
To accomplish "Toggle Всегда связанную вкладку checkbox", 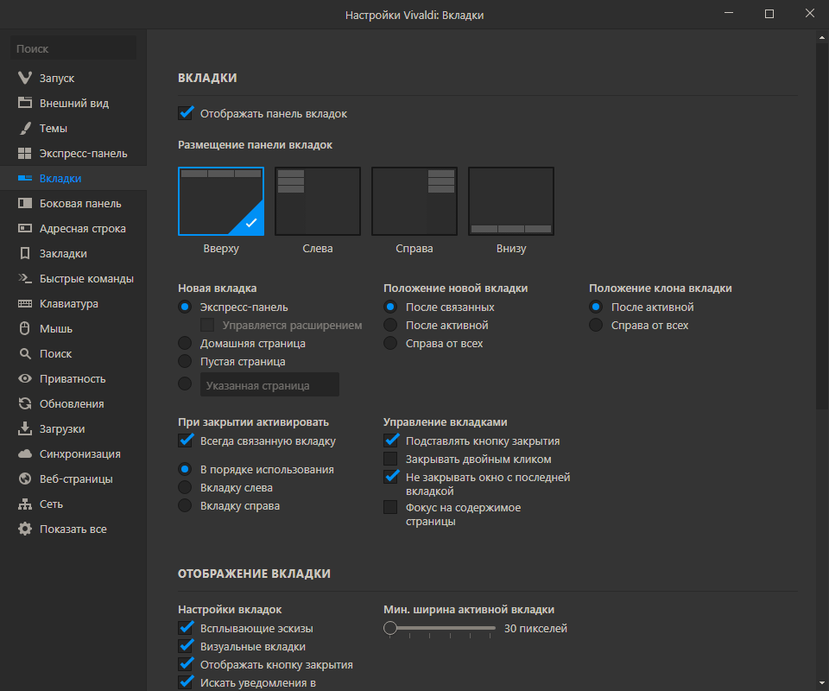I will click(x=185, y=441).
